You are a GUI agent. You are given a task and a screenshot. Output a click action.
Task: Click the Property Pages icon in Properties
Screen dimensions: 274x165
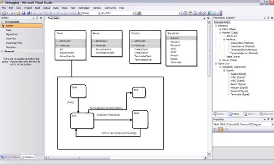click(x=226, y=130)
